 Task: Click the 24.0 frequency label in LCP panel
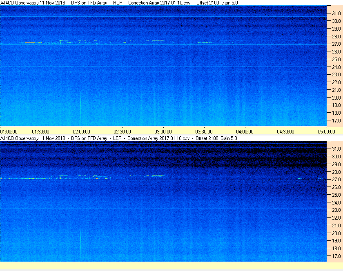(x=336, y=202)
